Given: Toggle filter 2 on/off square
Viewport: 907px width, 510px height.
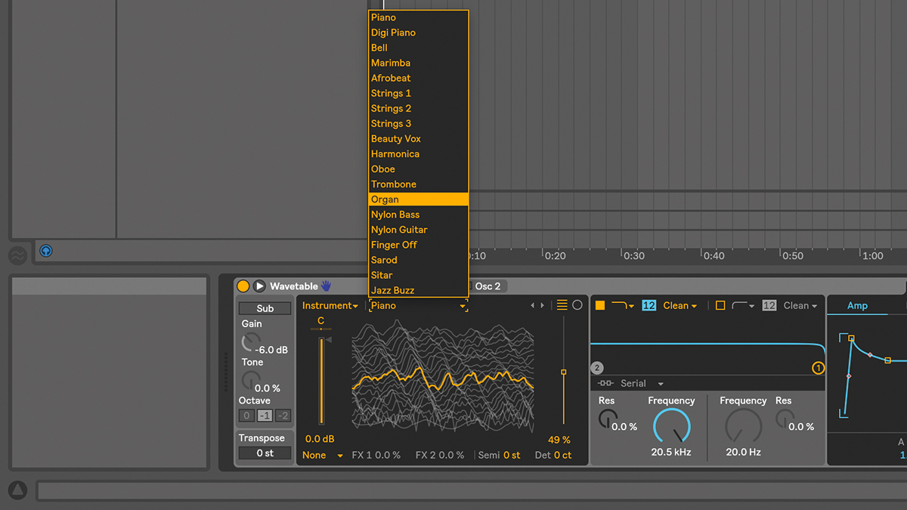Looking at the screenshot, I should (720, 305).
